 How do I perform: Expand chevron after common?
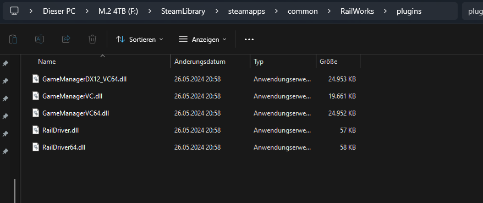330,12
